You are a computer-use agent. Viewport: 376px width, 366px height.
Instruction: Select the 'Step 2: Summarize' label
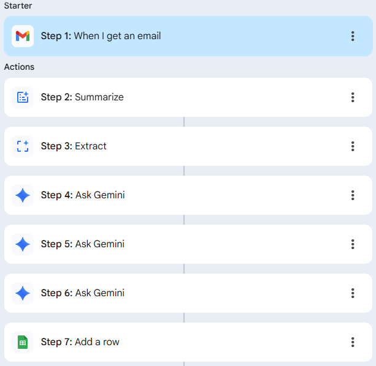(x=82, y=97)
